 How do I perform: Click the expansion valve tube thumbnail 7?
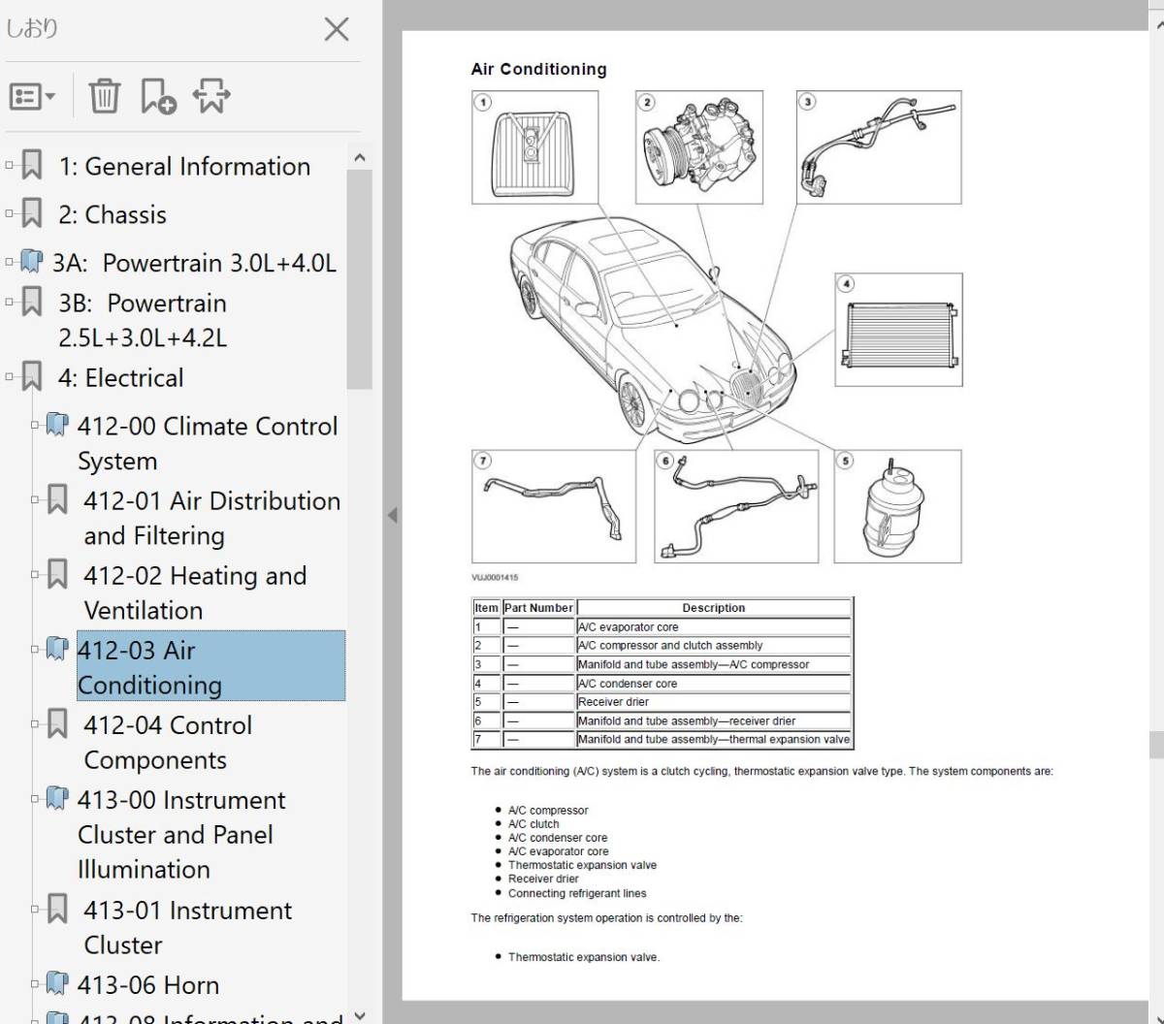click(554, 506)
